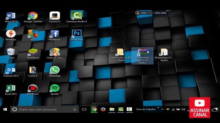Open Task View in the taskbar
This screenshot has width=220, height=123.
84,109
